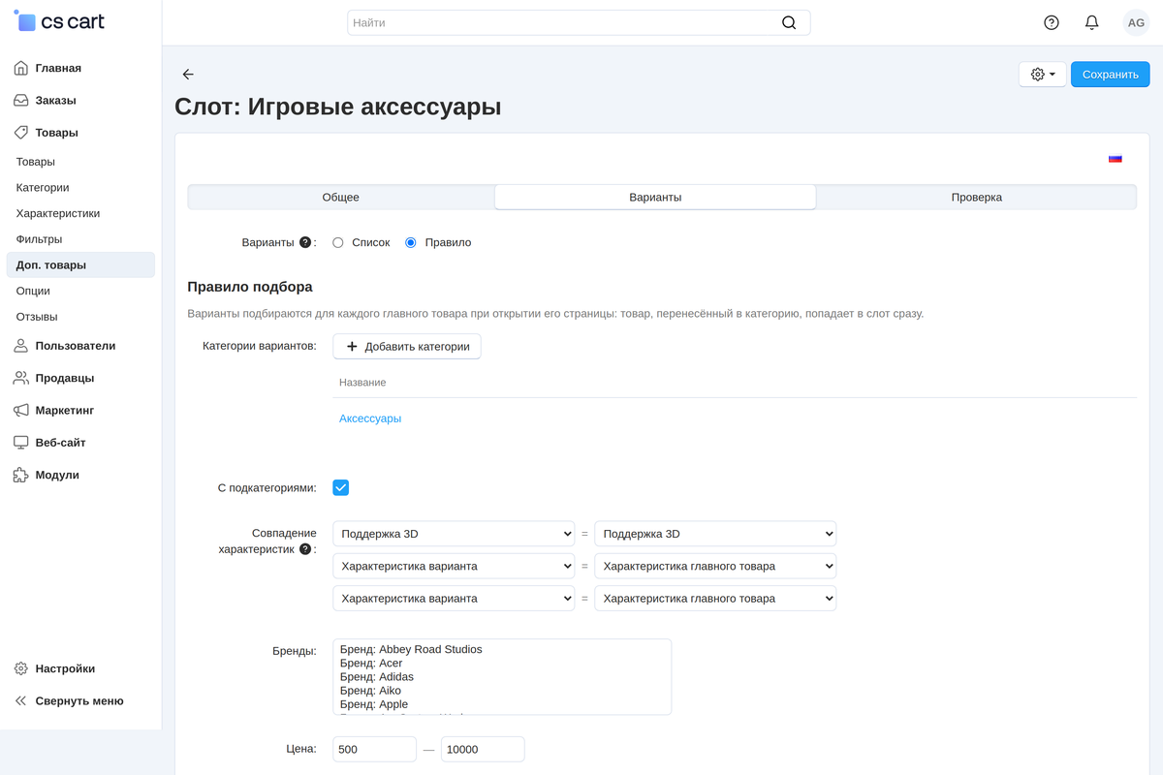Click the CS-Cart logo
The height and width of the screenshot is (775, 1163).
pyautogui.click(x=59, y=21)
